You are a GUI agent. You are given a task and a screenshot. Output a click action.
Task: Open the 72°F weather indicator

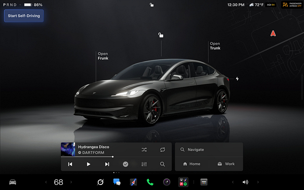click(x=256, y=5)
